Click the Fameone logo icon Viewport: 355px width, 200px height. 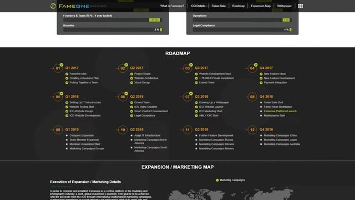[x=53, y=6]
